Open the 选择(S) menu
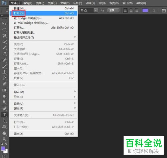The image size is (167, 158). 77,3
